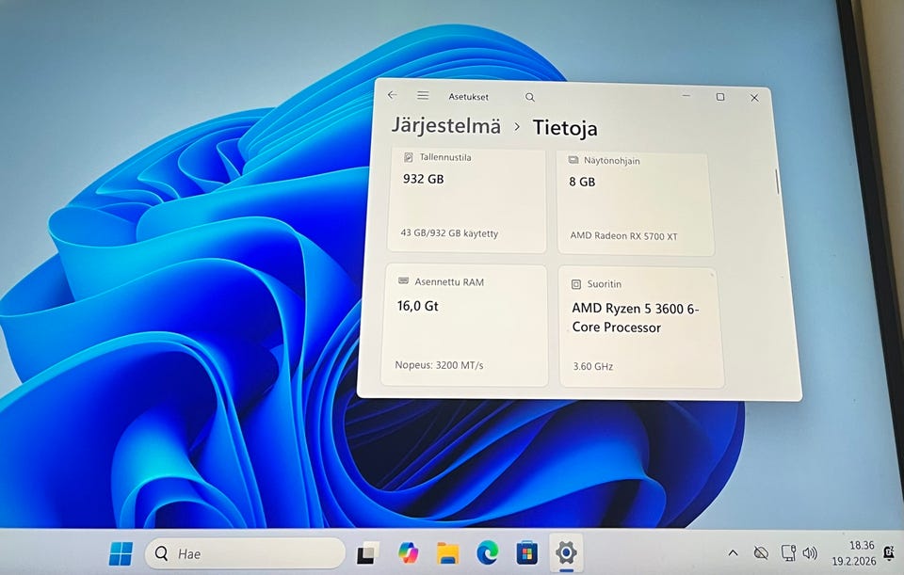Select the Tallennustila 932 GB card
The height and width of the screenshot is (575, 904).
[466, 200]
